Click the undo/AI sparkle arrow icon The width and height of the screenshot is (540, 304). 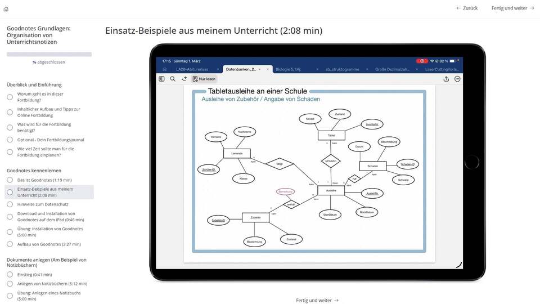tap(184, 79)
